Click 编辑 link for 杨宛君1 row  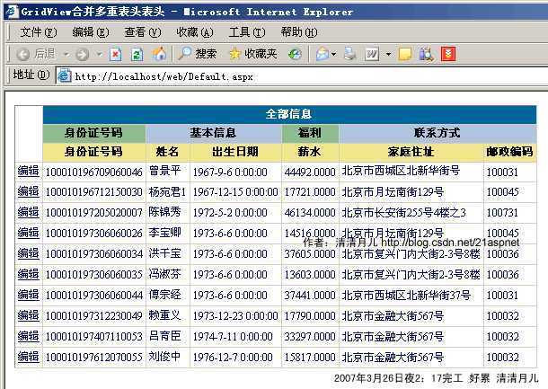[x=29, y=191]
